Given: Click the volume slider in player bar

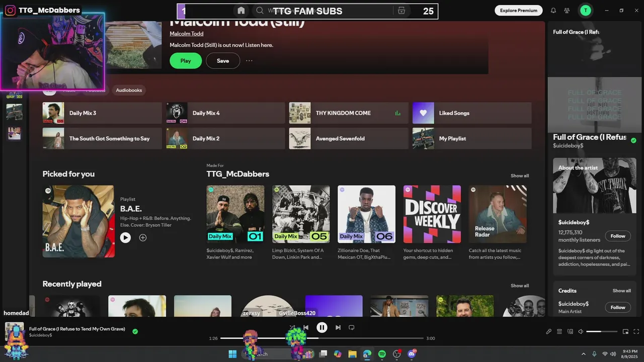Looking at the screenshot, I should [602, 331].
